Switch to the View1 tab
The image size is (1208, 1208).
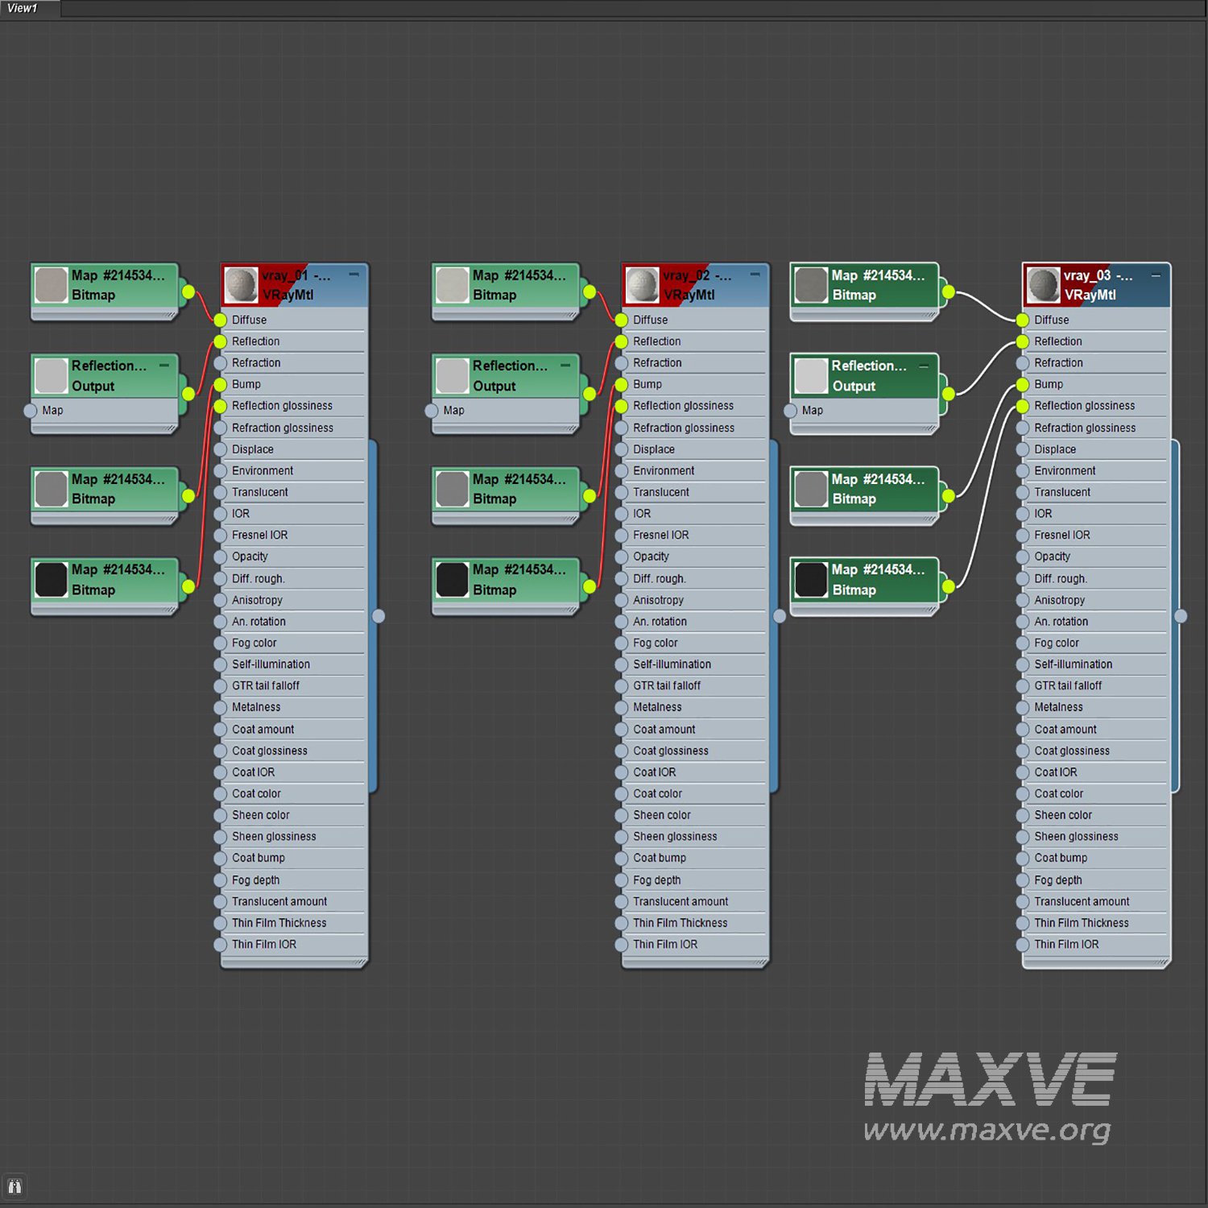(x=23, y=8)
